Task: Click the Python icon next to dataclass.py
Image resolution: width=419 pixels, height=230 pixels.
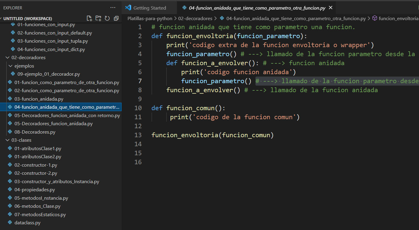Action: coord(9,223)
